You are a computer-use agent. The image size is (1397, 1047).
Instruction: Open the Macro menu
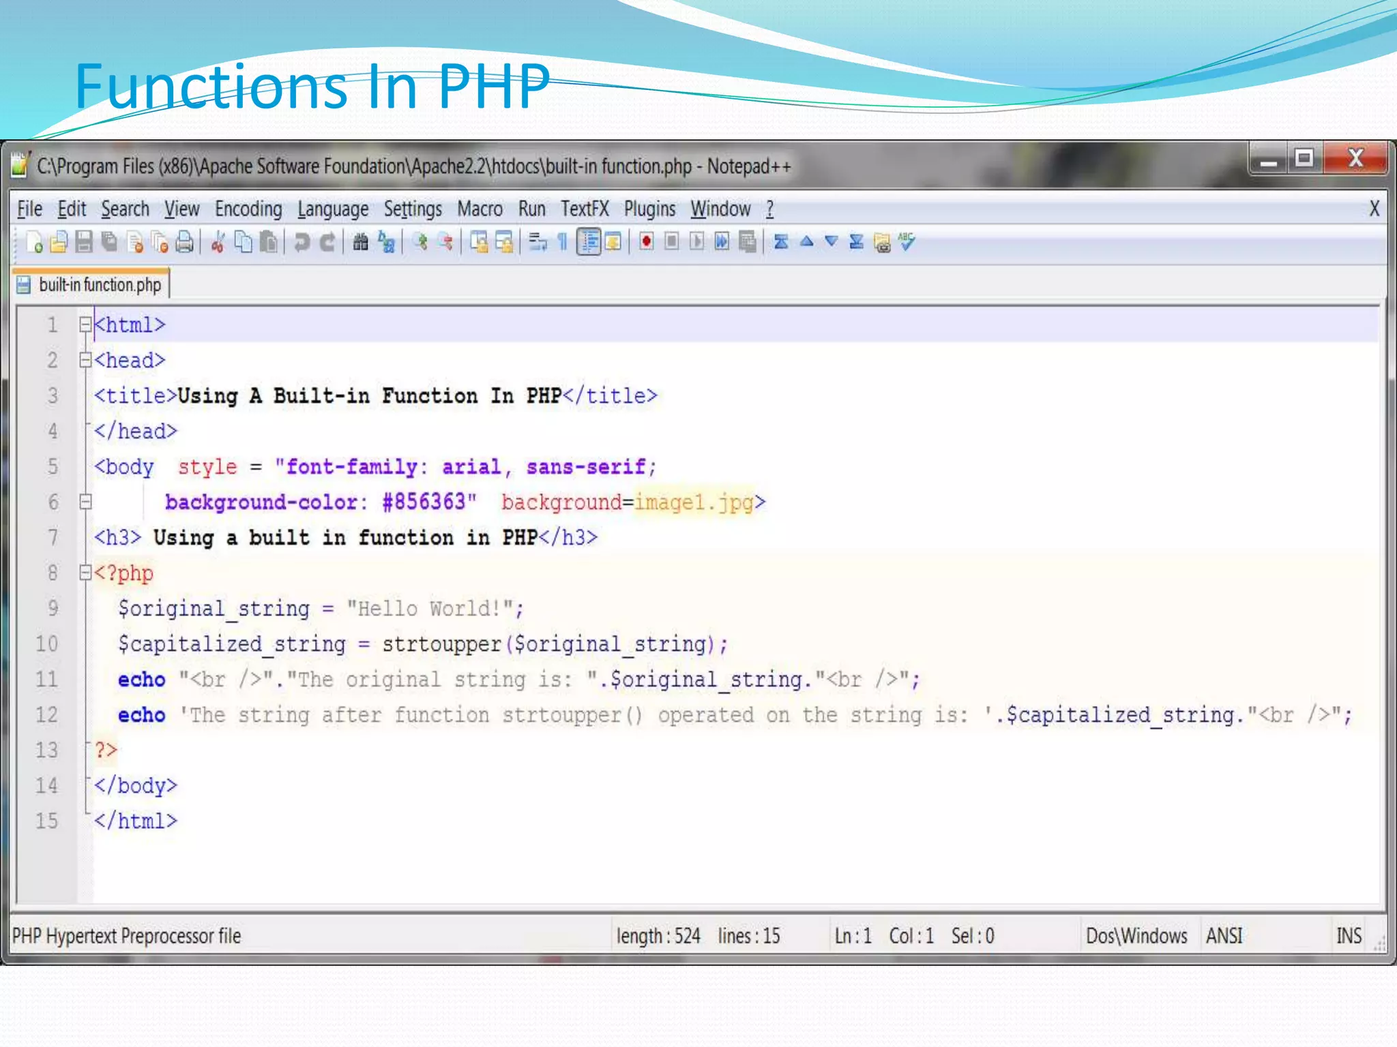tap(480, 209)
